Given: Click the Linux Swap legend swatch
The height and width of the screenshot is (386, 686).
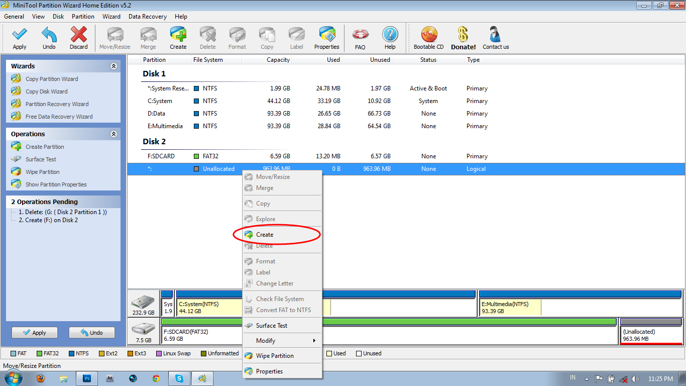Looking at the screenshot, I should click(159, 354).
